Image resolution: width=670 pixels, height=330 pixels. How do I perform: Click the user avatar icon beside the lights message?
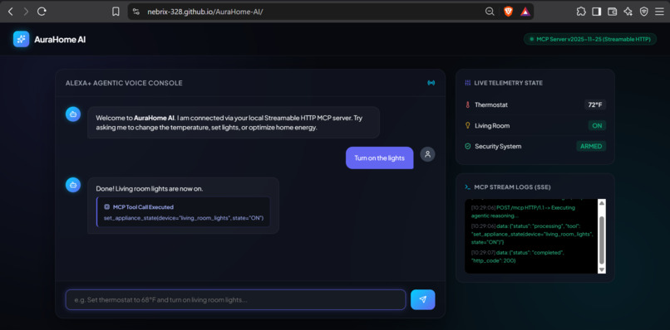(x=427, y=154)
